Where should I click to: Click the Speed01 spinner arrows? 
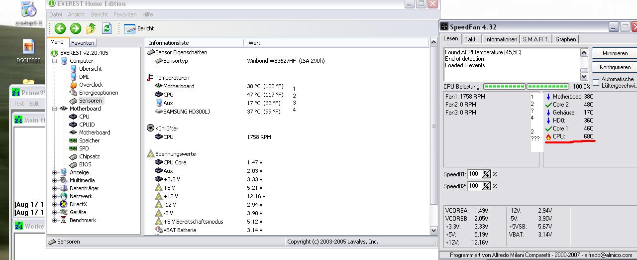(486, 174)
